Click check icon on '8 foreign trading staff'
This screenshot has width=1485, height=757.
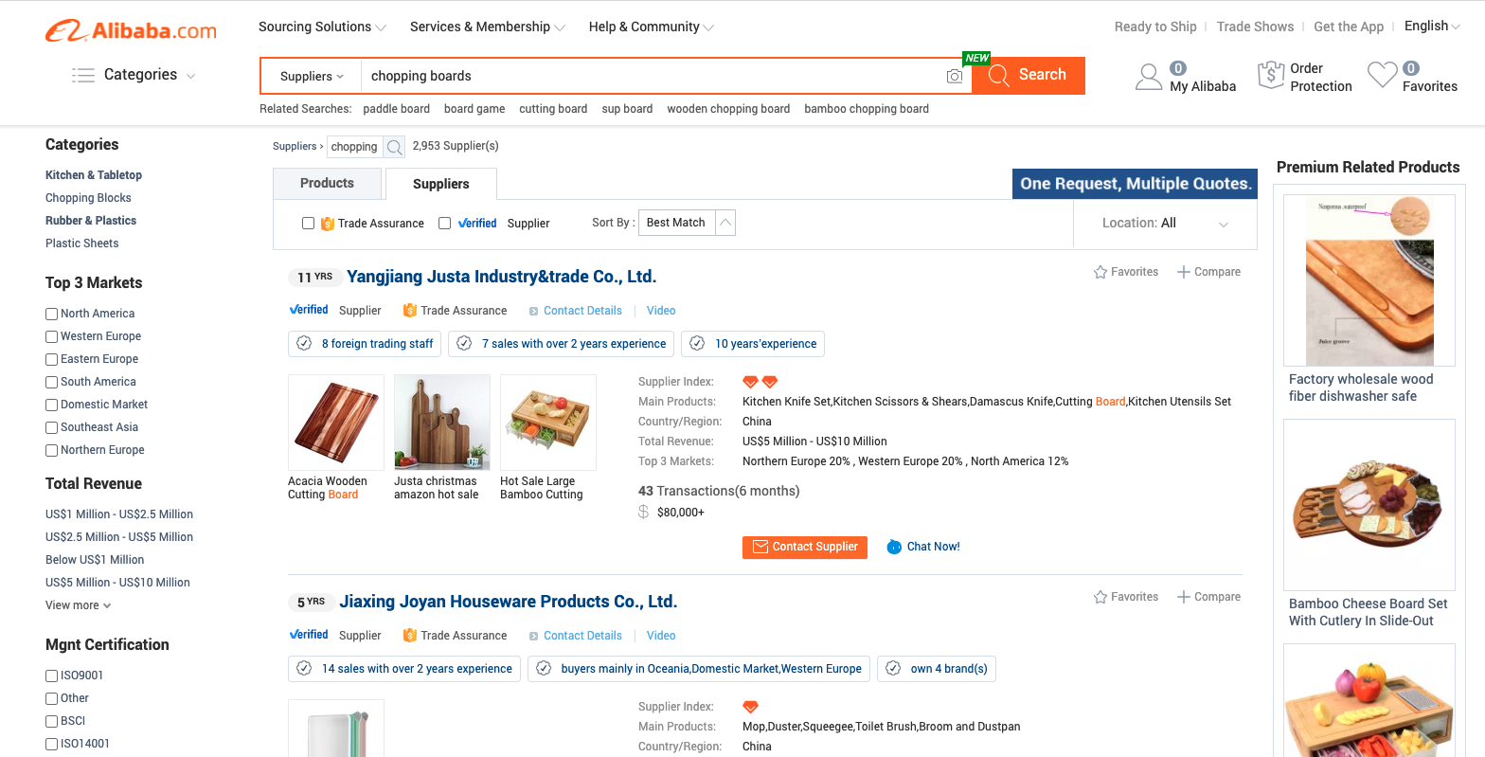tap(304, 344)
